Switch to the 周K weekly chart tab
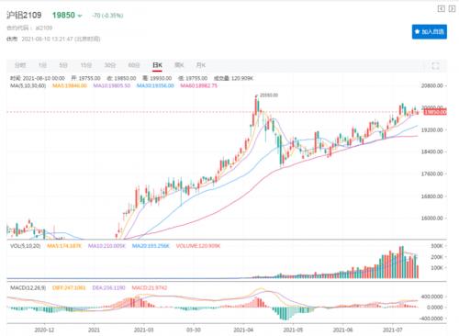Image resolution: width=459 pixels, height=336 pixels. [x=179, y=65]
